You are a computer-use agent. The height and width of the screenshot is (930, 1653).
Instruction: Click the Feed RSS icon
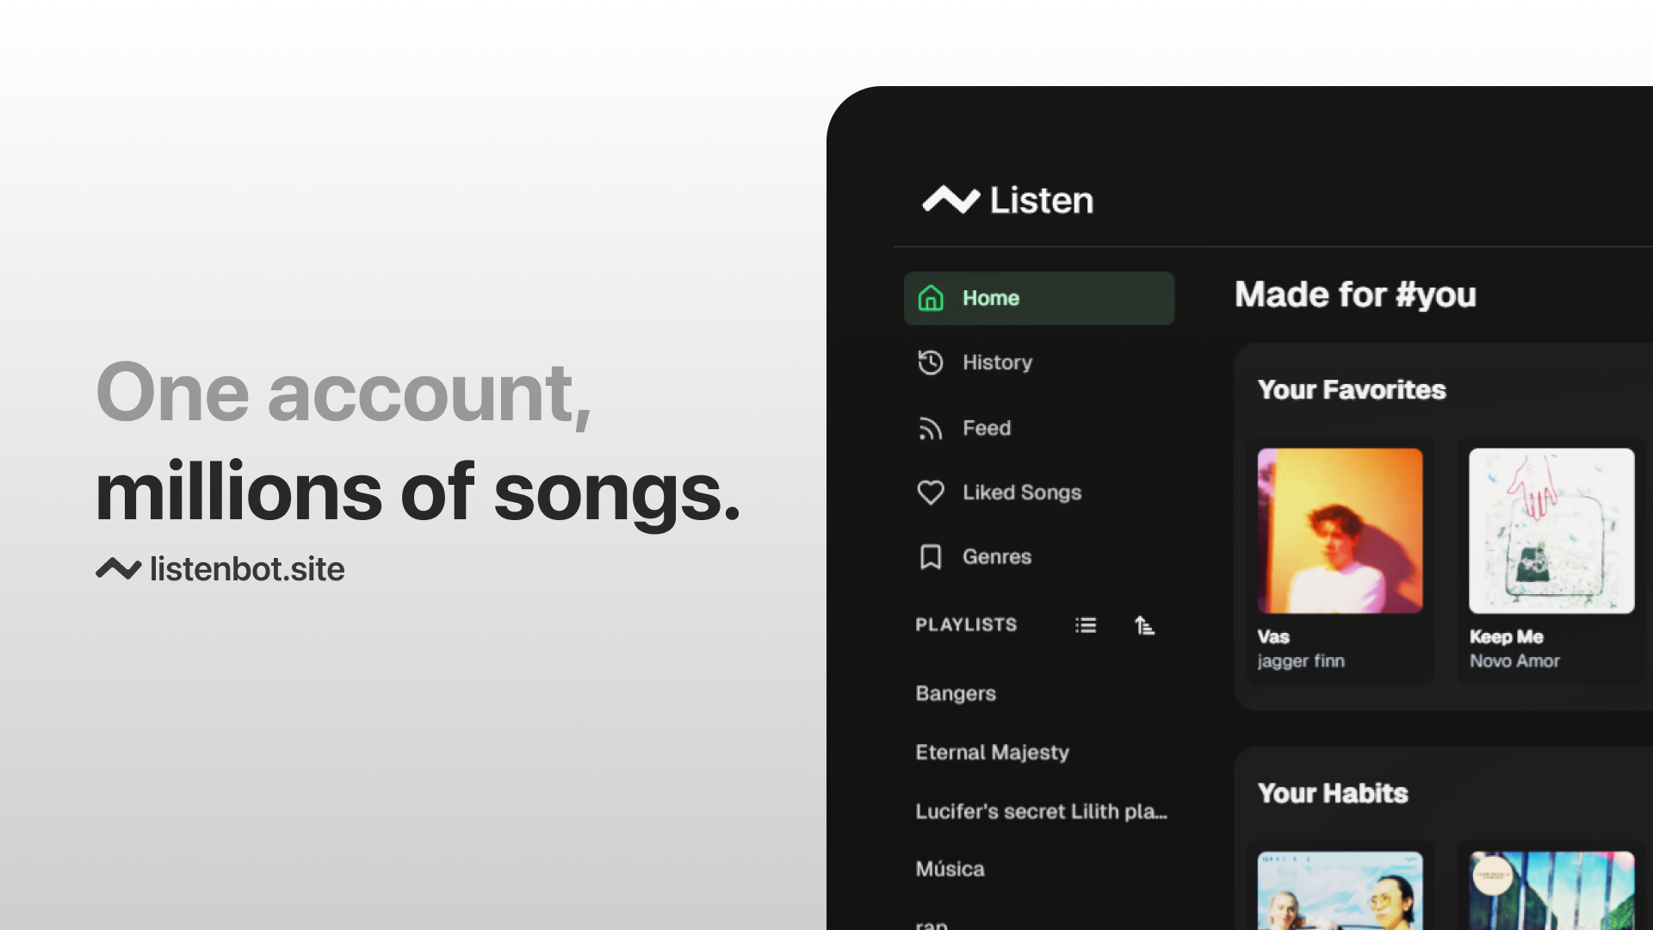pyautogui.click(x=931, y=428)
